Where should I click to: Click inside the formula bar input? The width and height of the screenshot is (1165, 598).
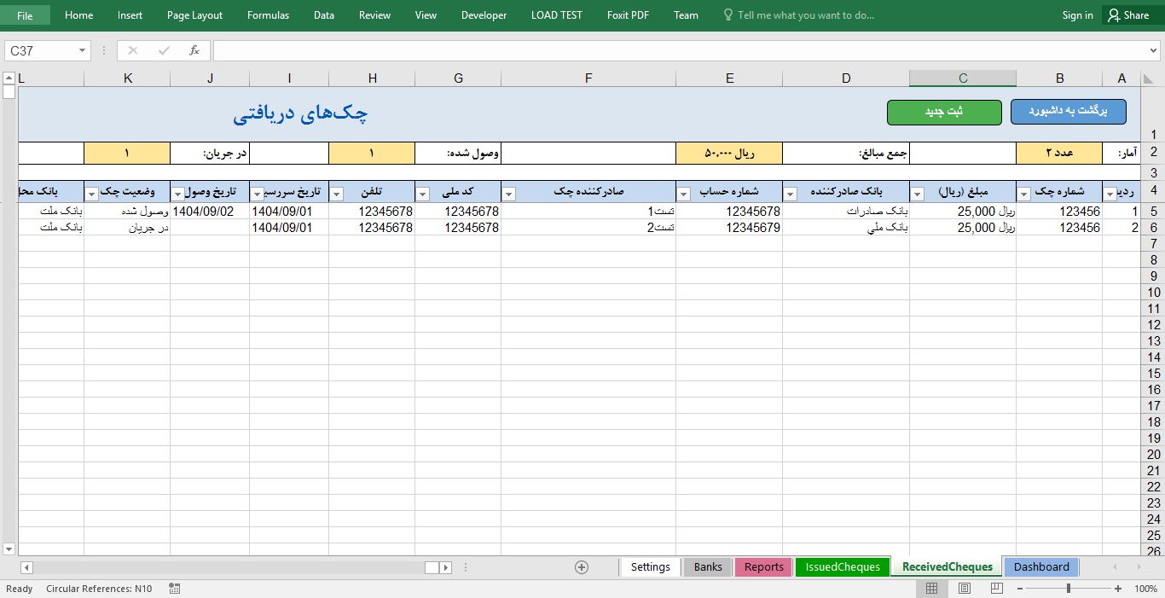pyautogui.click(x=682, y=51)
